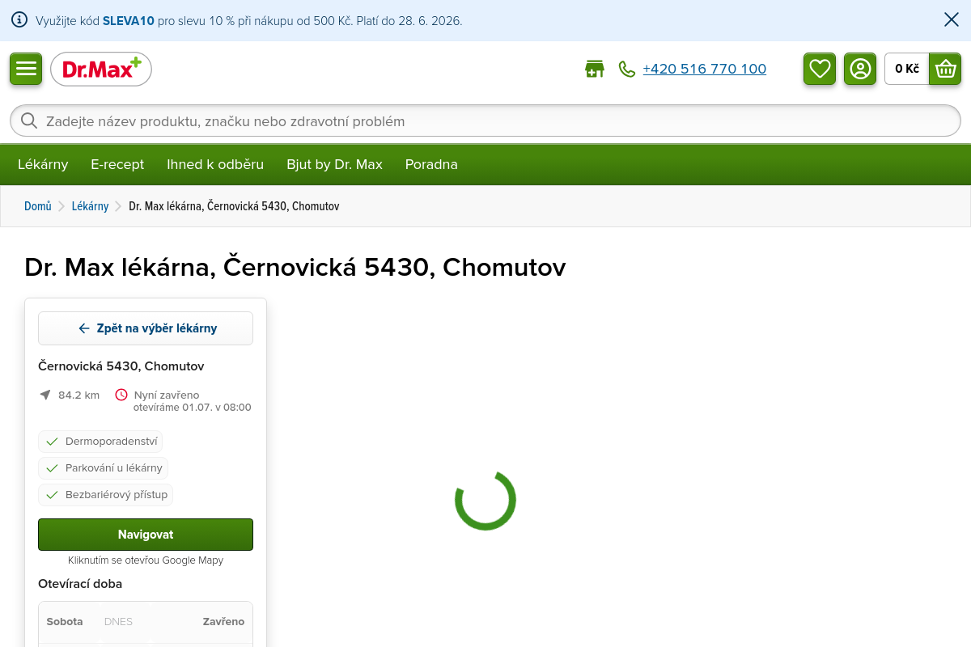Open user account icon

click(860, 69)
